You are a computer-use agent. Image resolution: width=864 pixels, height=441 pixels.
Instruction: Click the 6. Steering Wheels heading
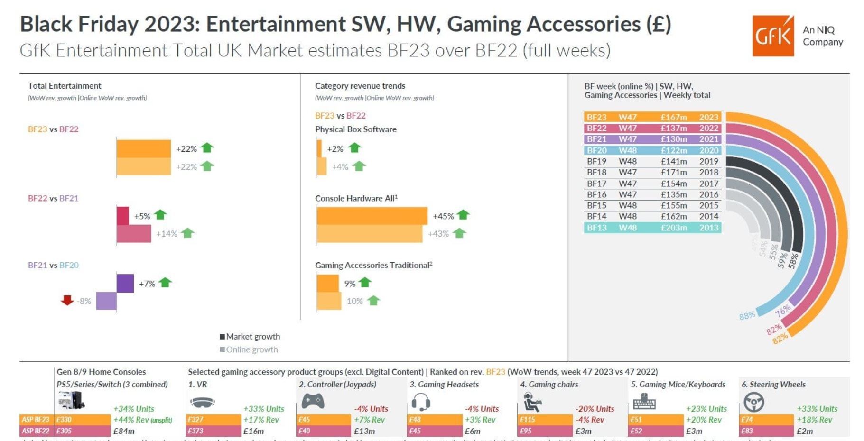tap(773, 385)
